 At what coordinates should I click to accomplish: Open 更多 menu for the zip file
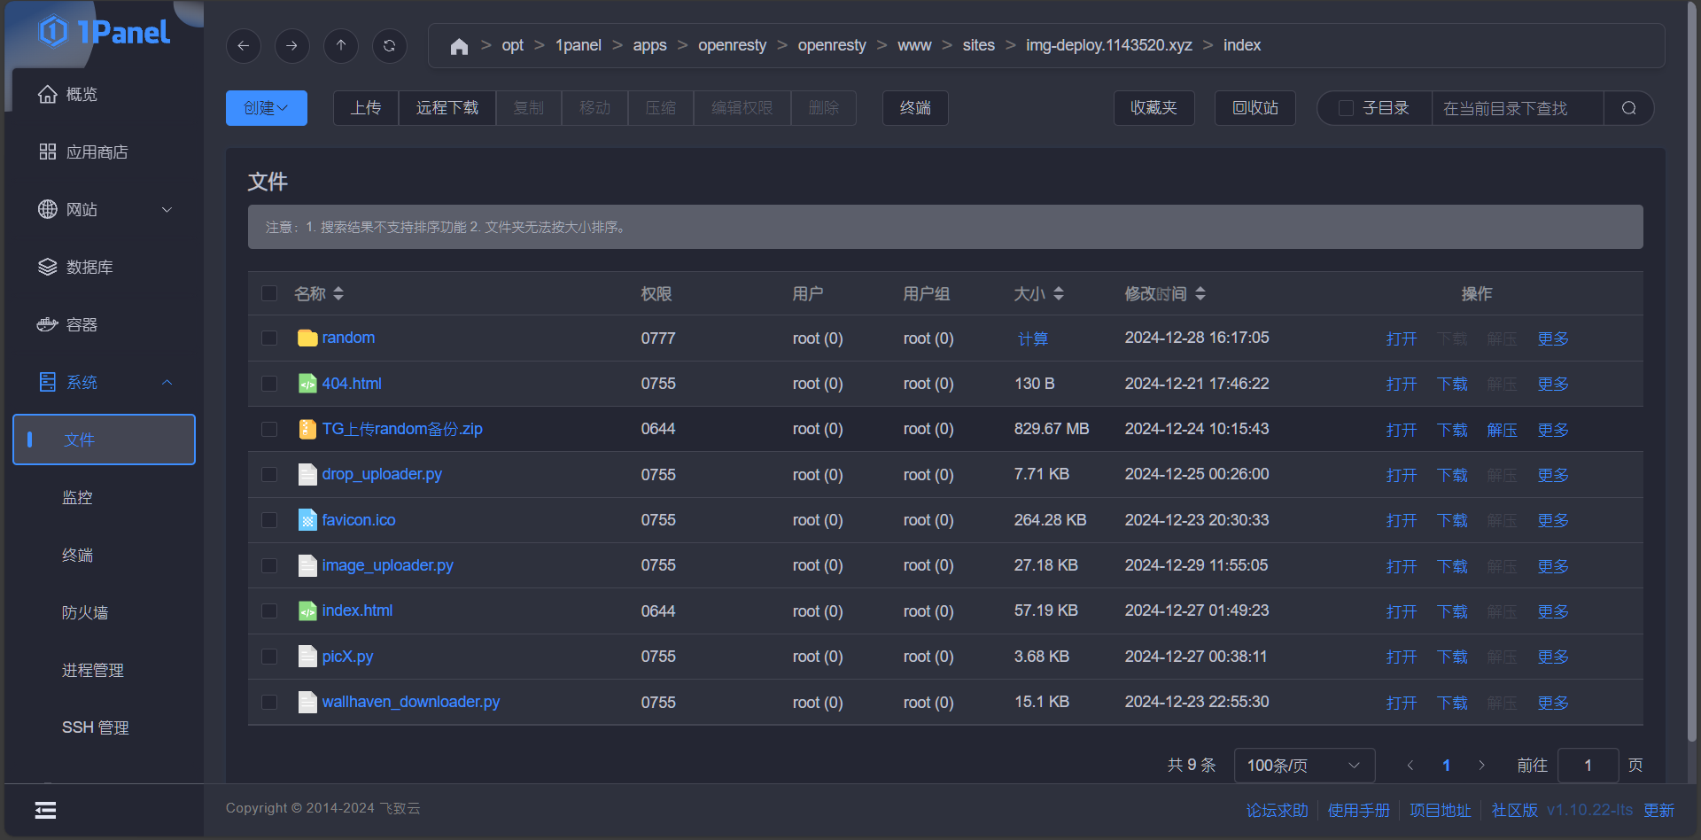(x=1553, y=430)
